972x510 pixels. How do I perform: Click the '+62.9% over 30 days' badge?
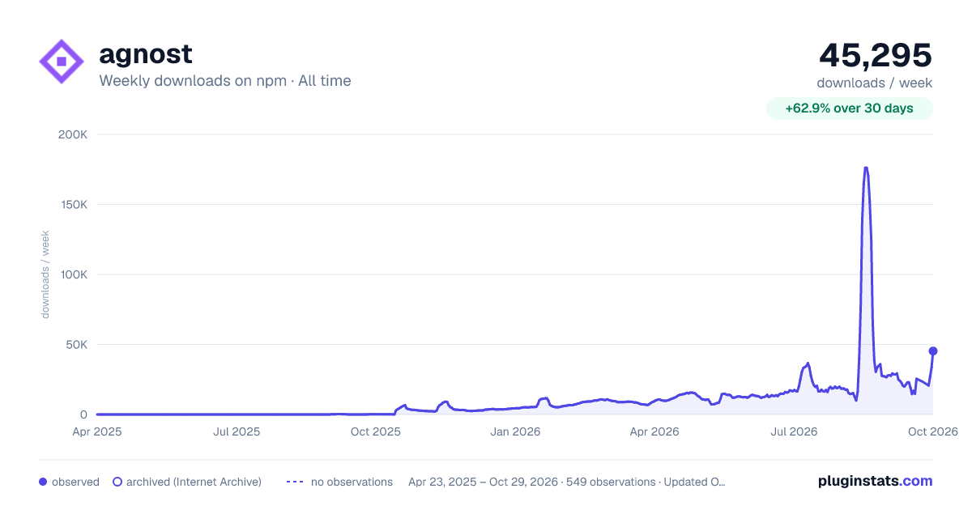[x=850, y=108]
